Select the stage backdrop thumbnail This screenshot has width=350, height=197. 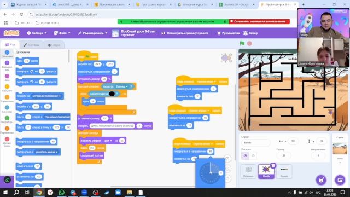(340, 149)
